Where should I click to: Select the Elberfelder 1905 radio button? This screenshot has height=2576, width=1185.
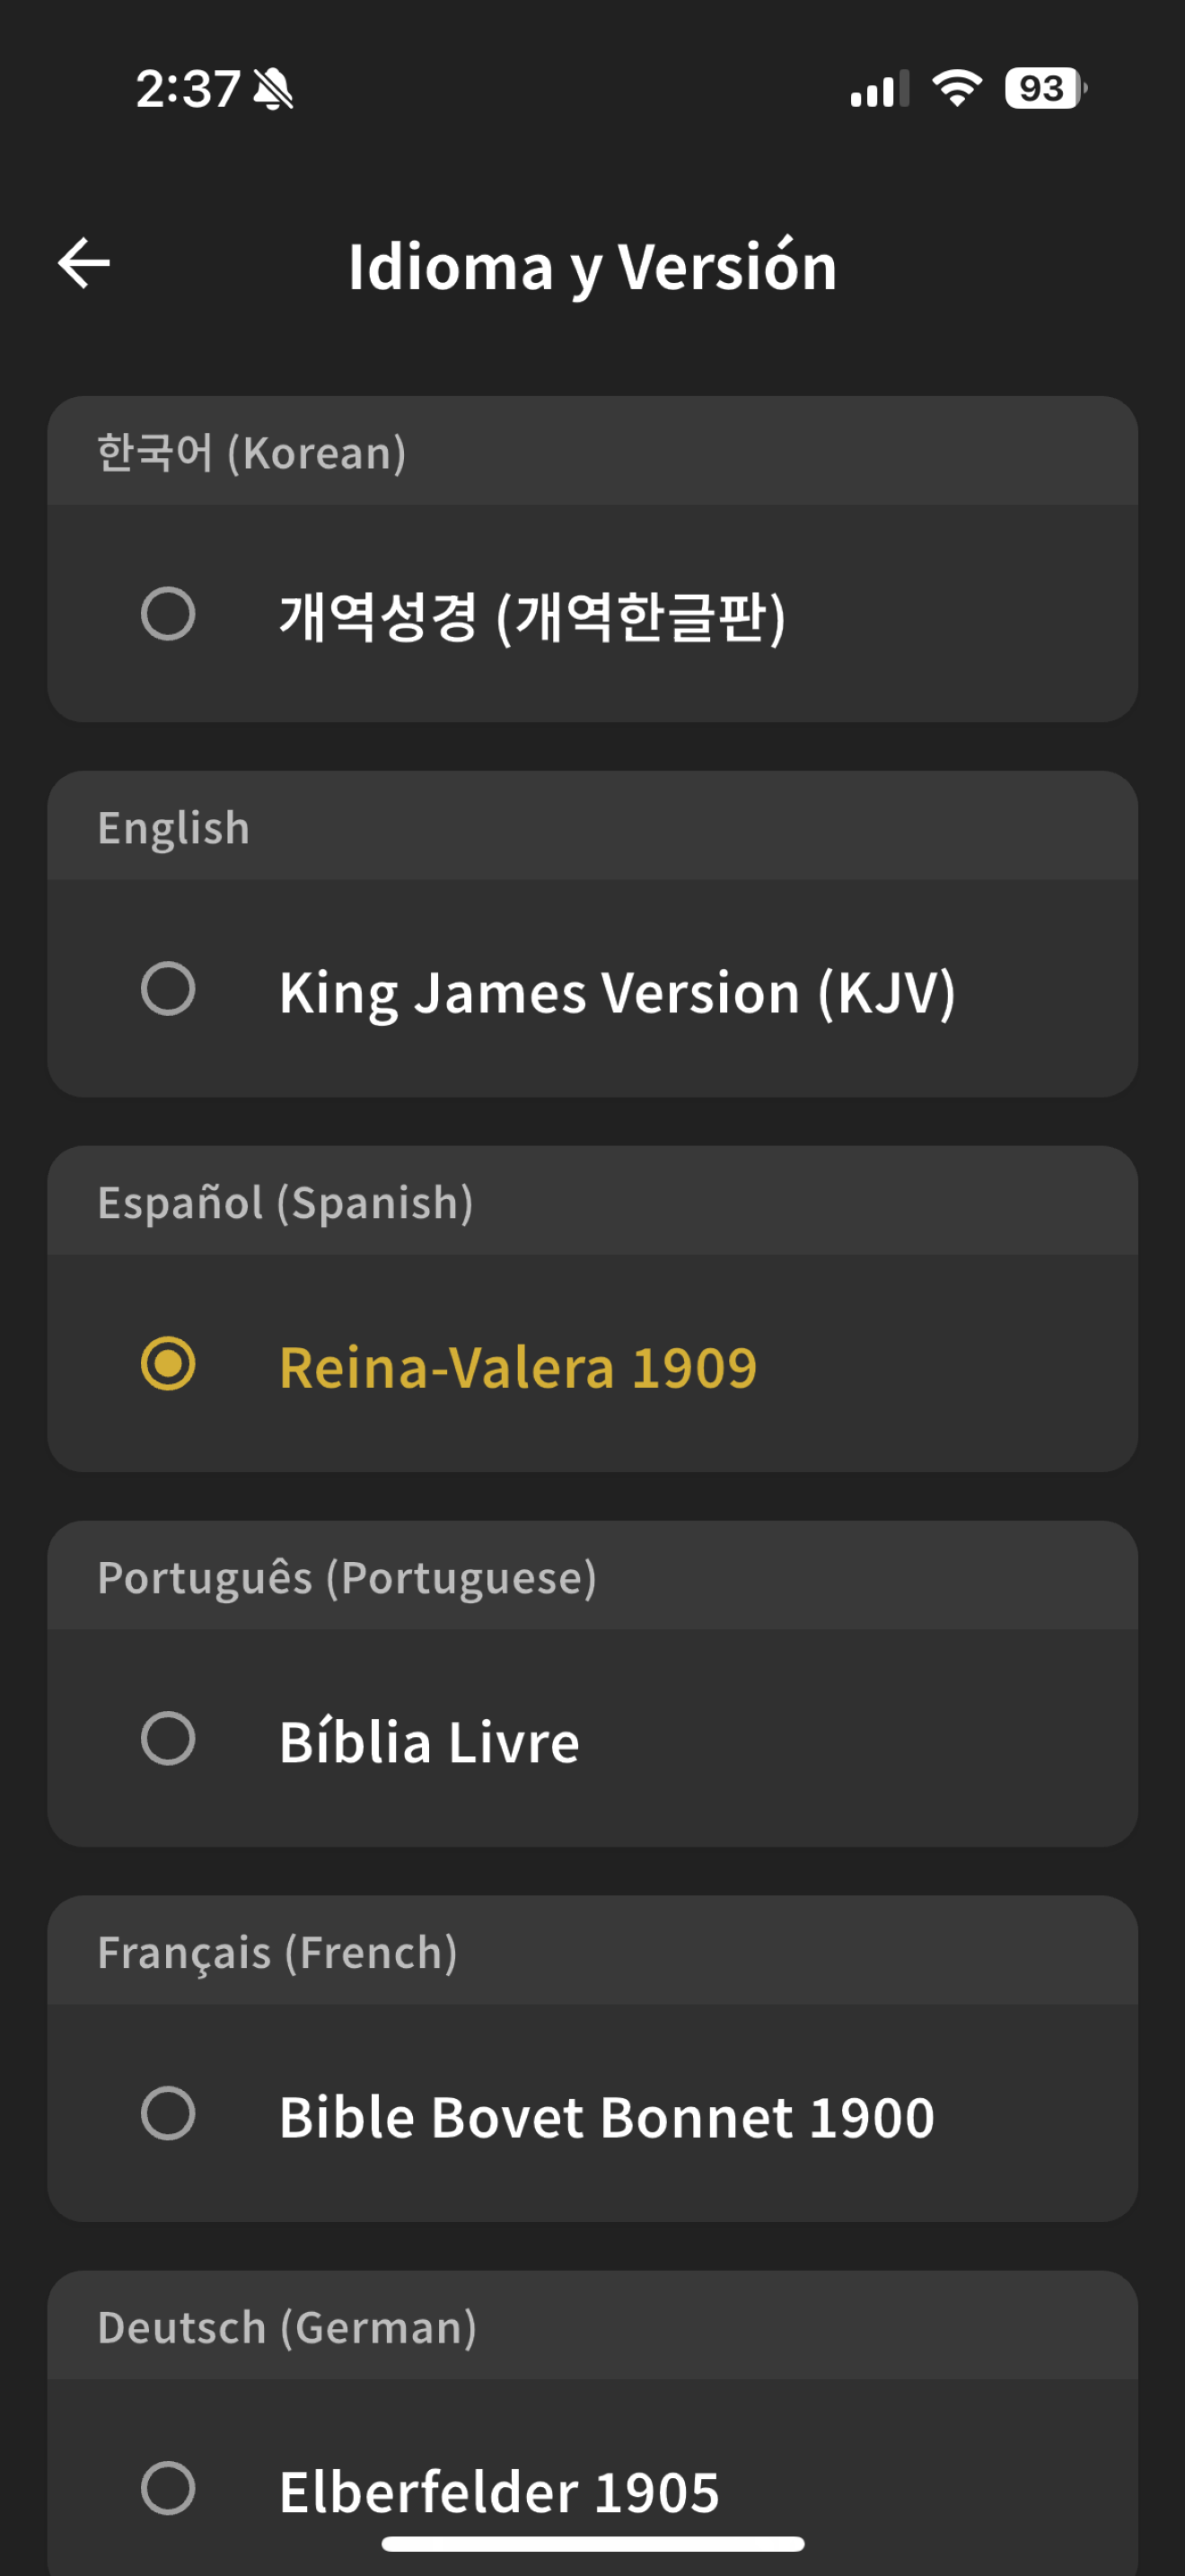pos(168,2489)
